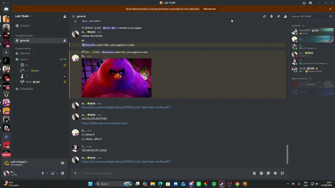Screen dimensions: 335x188
Task: Open the threads icon in channel header
Action: pyautogui.click(x=264, y=16)
